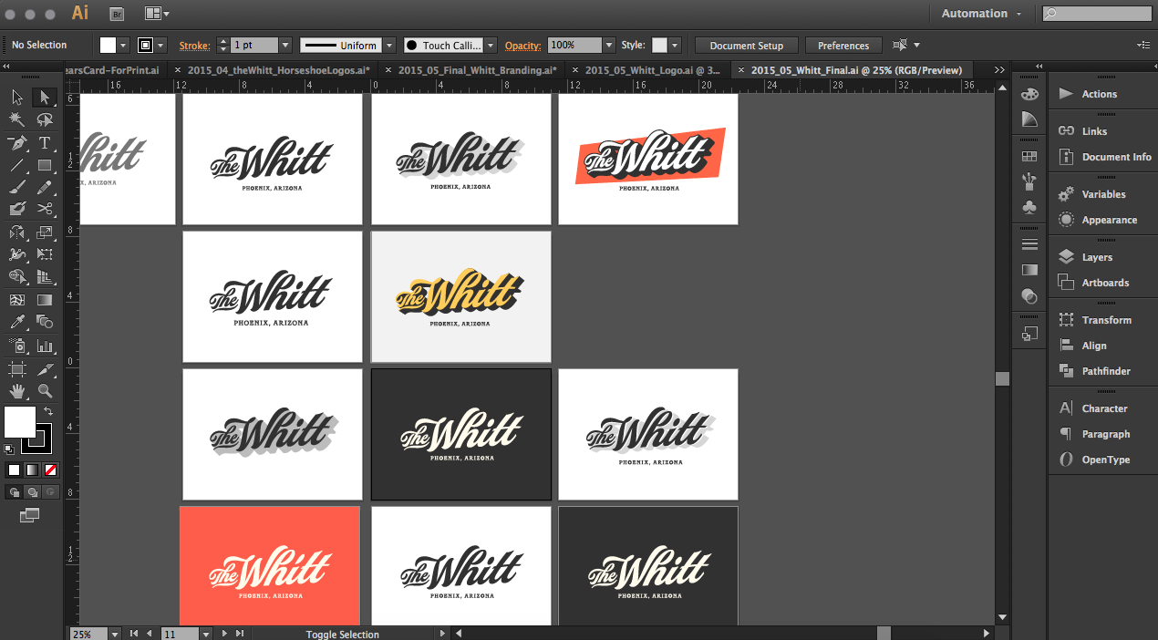Open the stroke weight 1 pt dropdown

285,45
